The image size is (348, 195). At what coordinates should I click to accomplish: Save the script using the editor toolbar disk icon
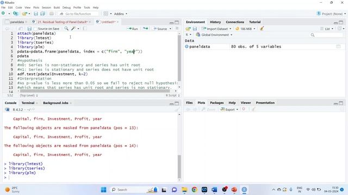point(29,29)
